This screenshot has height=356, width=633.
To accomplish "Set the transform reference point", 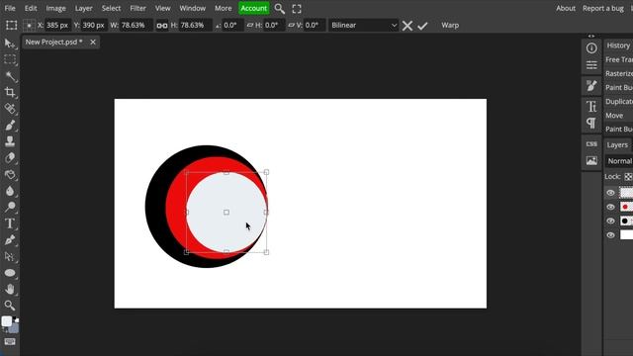I will [x=29, y=26].
